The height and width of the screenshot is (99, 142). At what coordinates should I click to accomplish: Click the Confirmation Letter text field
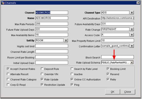click(x=115, y=46)
